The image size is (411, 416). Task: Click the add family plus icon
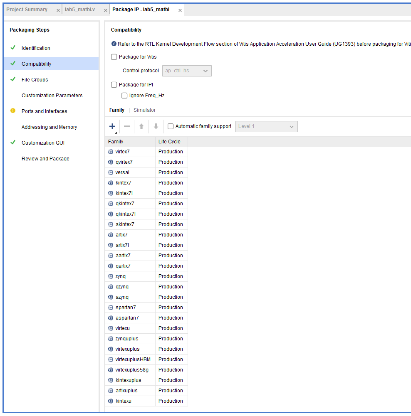click(x=112, y=127)
